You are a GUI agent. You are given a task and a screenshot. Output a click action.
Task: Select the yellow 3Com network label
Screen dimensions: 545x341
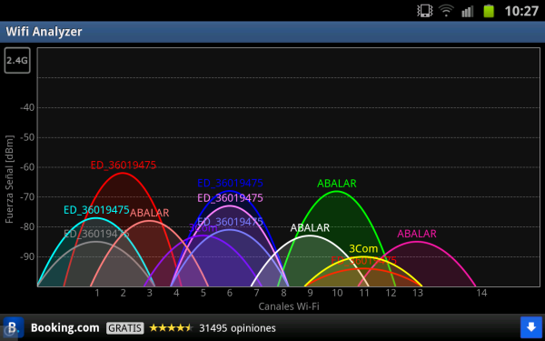pyautogui.click(x=363, y=249)
